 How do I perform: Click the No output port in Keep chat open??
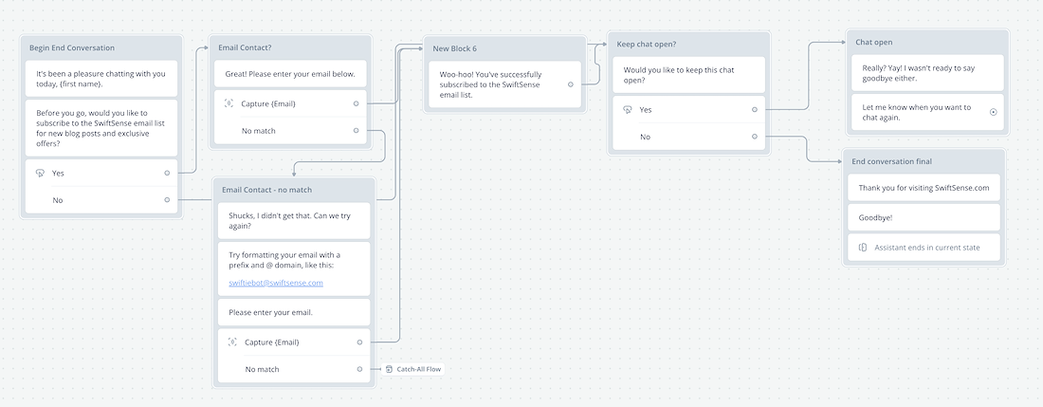pyautogui.click(x=755, y=137)
